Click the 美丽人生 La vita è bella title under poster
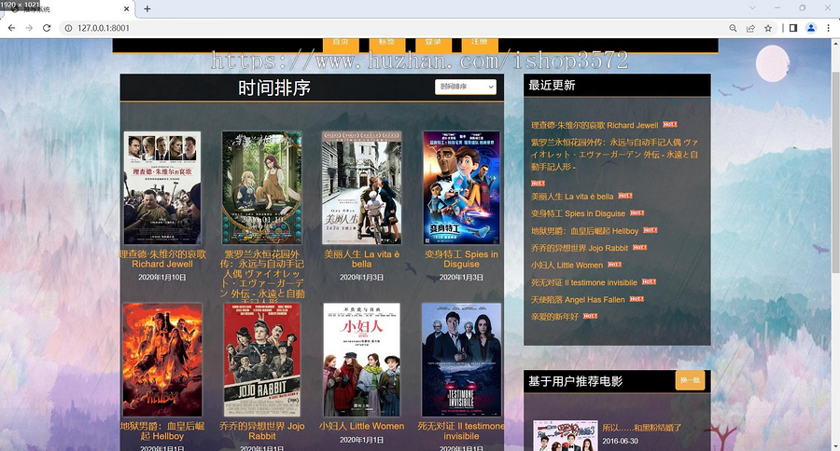This screenshot has width=840, height=451. tap(361, 259)
